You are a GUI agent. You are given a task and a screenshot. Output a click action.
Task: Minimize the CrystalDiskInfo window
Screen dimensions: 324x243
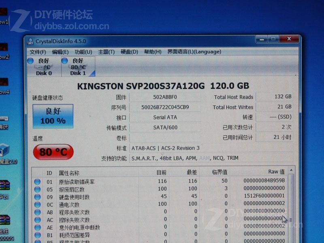(262, 39)
